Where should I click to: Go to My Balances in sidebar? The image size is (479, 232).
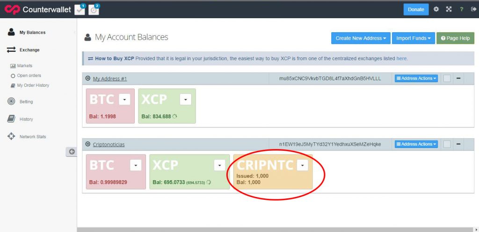click(32, 32)
